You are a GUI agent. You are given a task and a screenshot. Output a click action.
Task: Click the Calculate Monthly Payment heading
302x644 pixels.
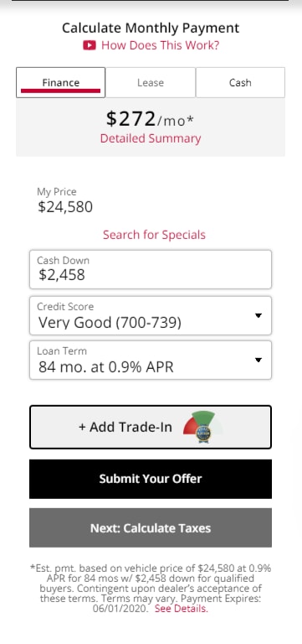[151, 28]
